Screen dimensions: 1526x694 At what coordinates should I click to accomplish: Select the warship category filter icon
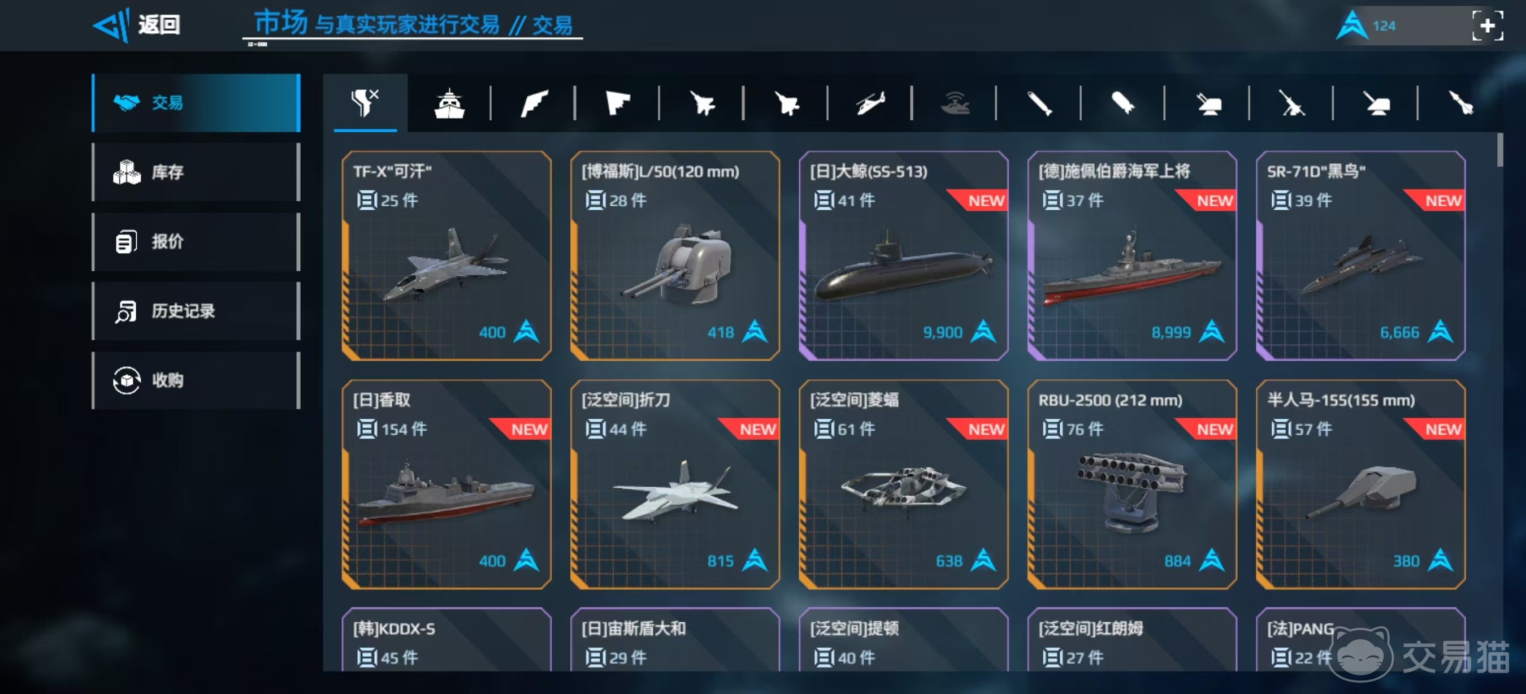[x=450, y=103]
